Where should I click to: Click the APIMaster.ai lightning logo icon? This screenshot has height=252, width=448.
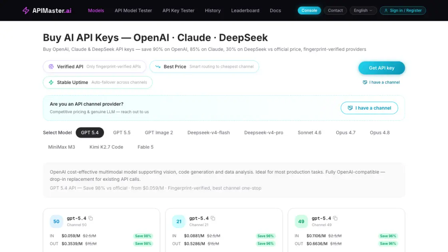pyautogui.click(x=26, y=10)
